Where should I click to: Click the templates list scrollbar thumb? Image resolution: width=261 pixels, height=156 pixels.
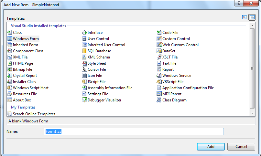[x=252, y=68]
